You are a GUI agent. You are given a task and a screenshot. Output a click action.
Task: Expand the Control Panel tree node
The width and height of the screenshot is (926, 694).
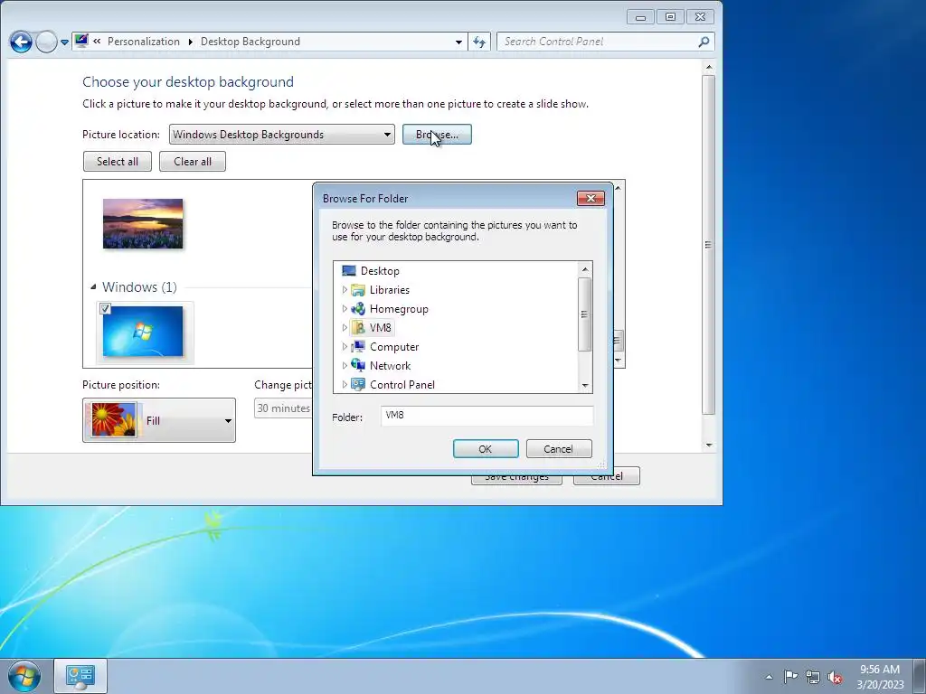tap(345, 384)
